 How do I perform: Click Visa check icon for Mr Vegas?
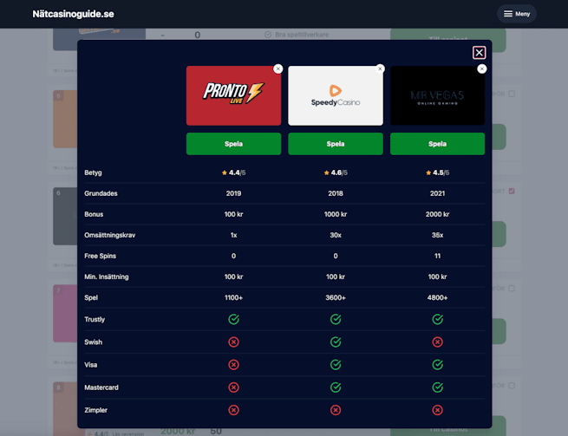point(438,365)
